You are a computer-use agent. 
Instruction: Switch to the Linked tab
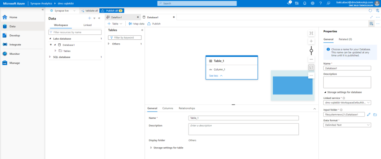88,25
